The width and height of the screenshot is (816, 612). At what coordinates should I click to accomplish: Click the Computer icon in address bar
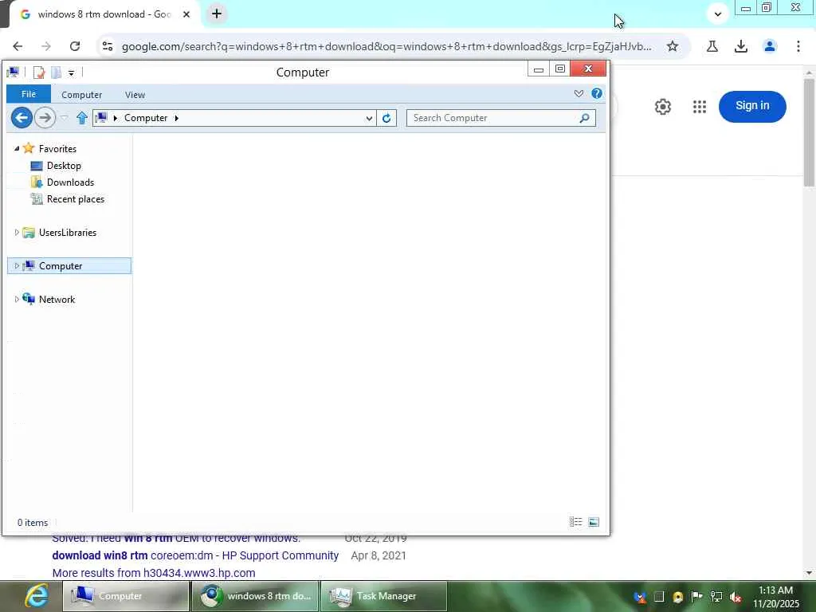[x=101, y=118]
